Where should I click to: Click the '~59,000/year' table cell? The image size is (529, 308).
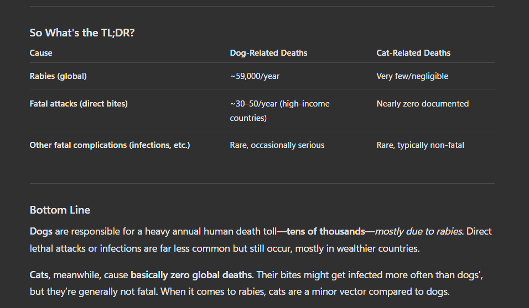(x=255, y=76)
